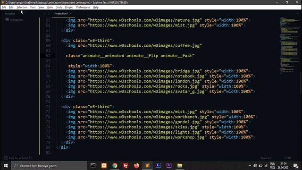Open the Goto menu
This screenshot has width=302, height=170.
(50, 8)
